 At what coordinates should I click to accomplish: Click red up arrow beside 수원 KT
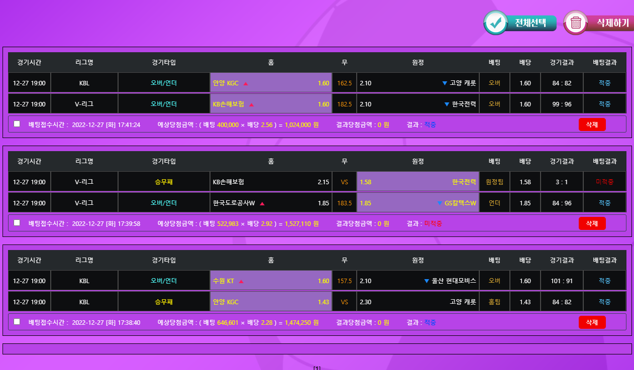(x=241, y=281)
